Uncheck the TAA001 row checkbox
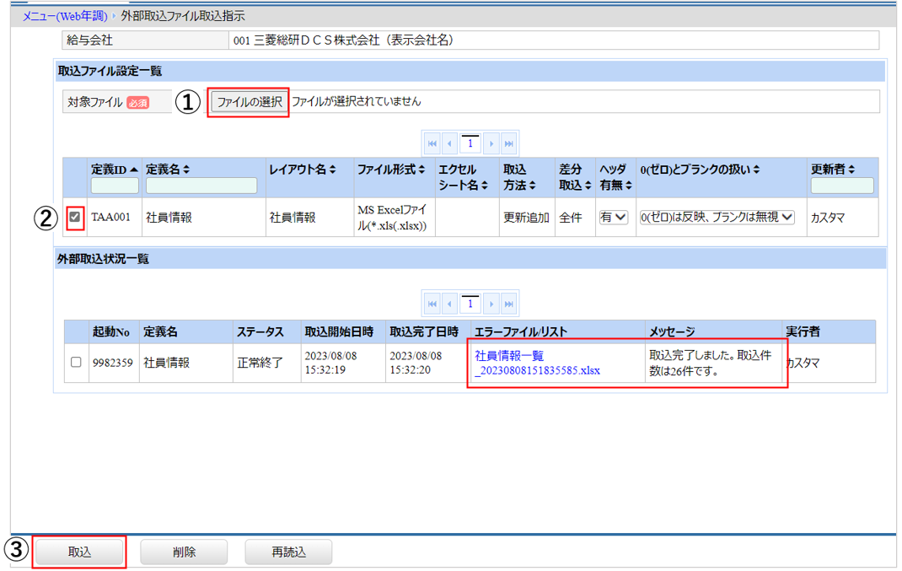 [x=75, y=217]
